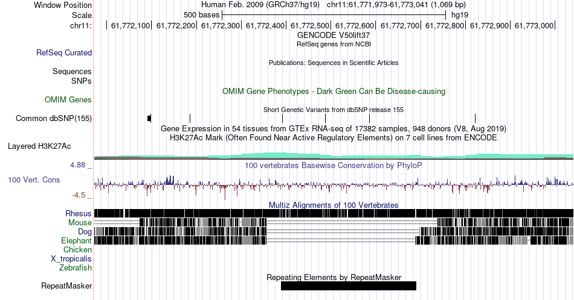Click the H3K27Ac teal signal graph
The image size is (574, 300).
pyautogui.click(x=334, y=156)
